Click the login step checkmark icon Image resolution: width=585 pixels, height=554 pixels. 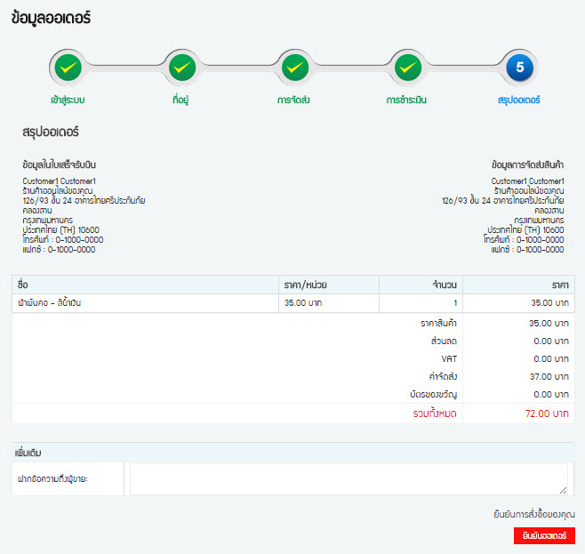[68, 67]
